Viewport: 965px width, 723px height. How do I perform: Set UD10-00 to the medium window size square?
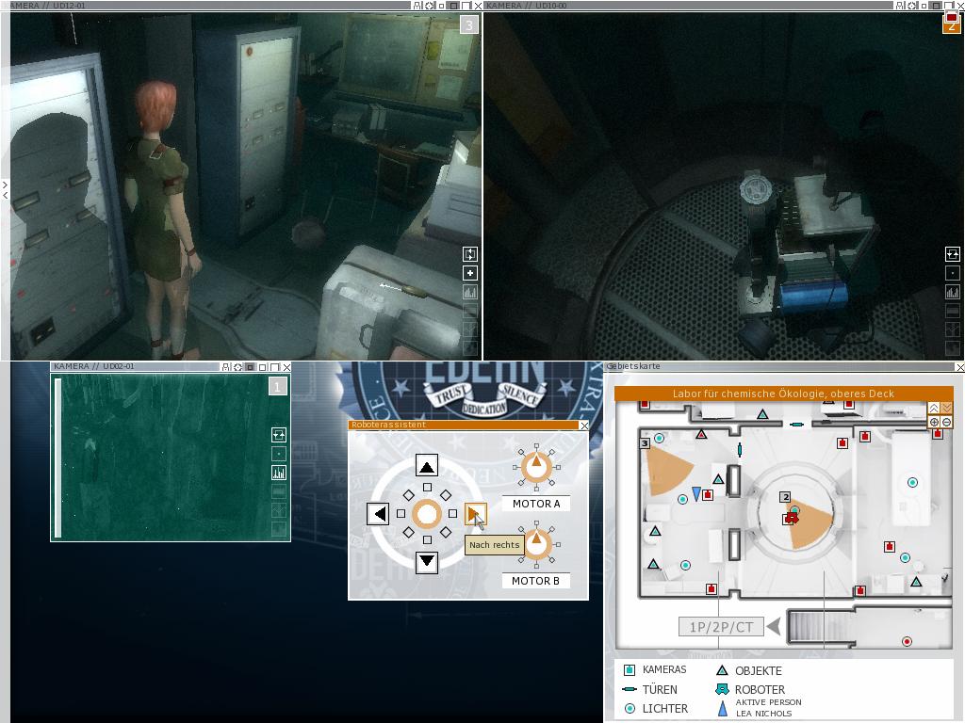click(x=936, y=6)
